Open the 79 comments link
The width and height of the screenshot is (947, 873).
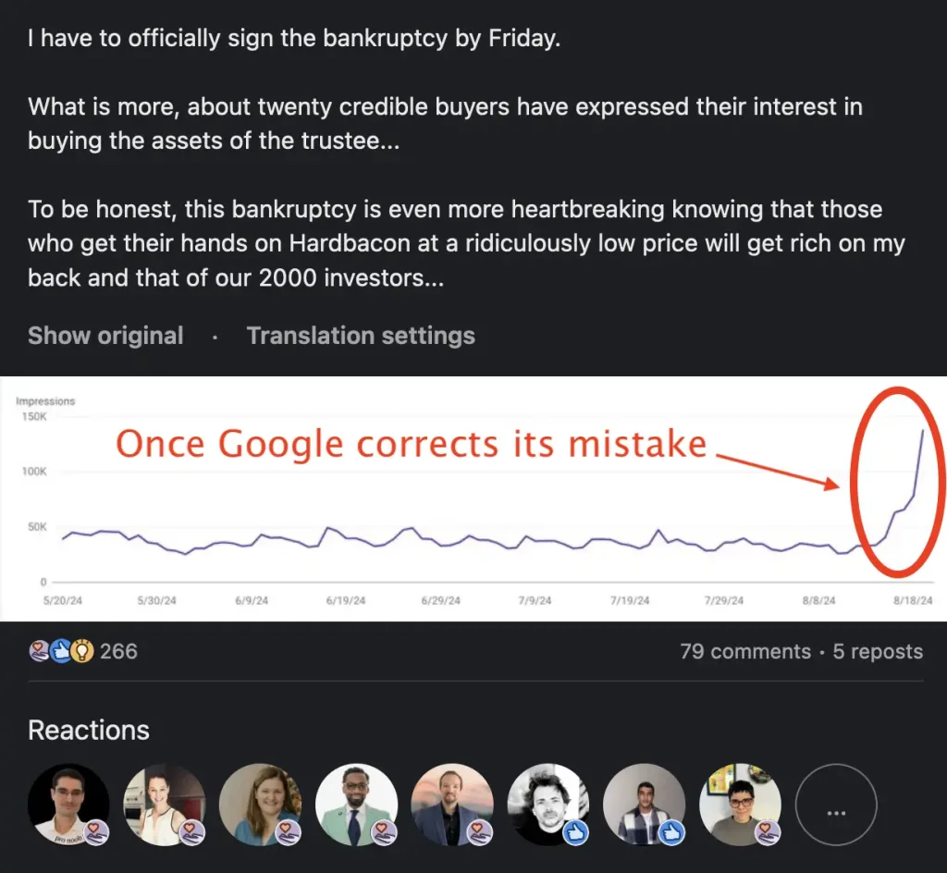pyautogui.click(x=744, y=651)
